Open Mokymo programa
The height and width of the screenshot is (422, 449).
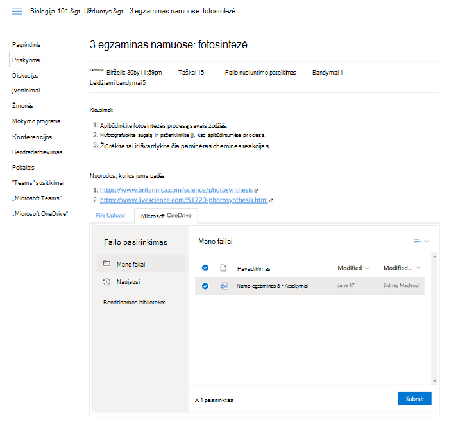(36, 121)
